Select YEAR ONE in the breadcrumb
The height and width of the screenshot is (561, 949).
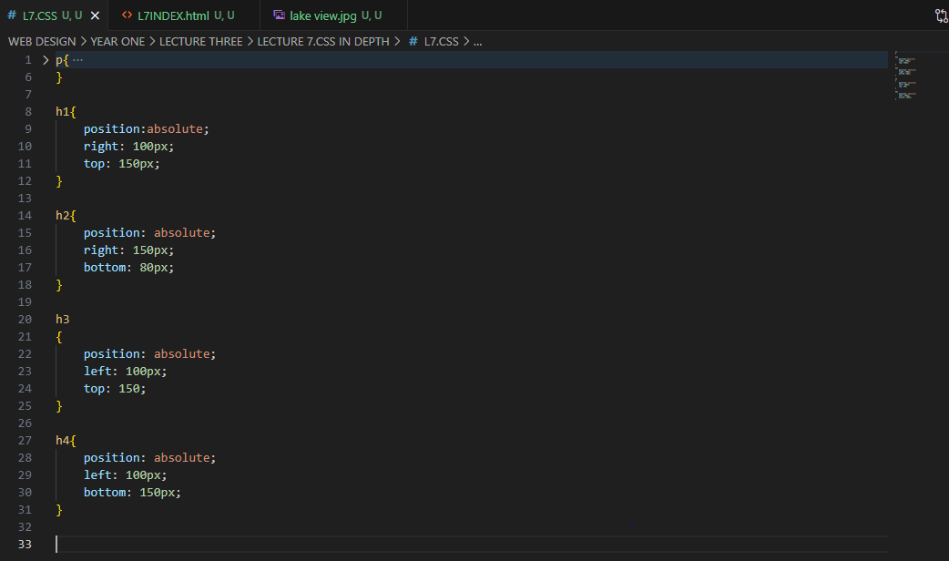[x=117, y=41]
